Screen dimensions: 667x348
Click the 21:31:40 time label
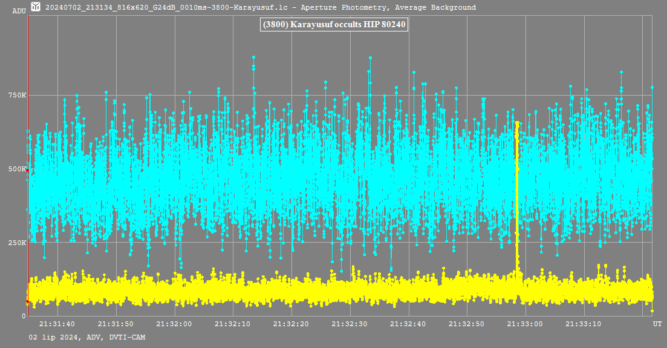point(57,324)
